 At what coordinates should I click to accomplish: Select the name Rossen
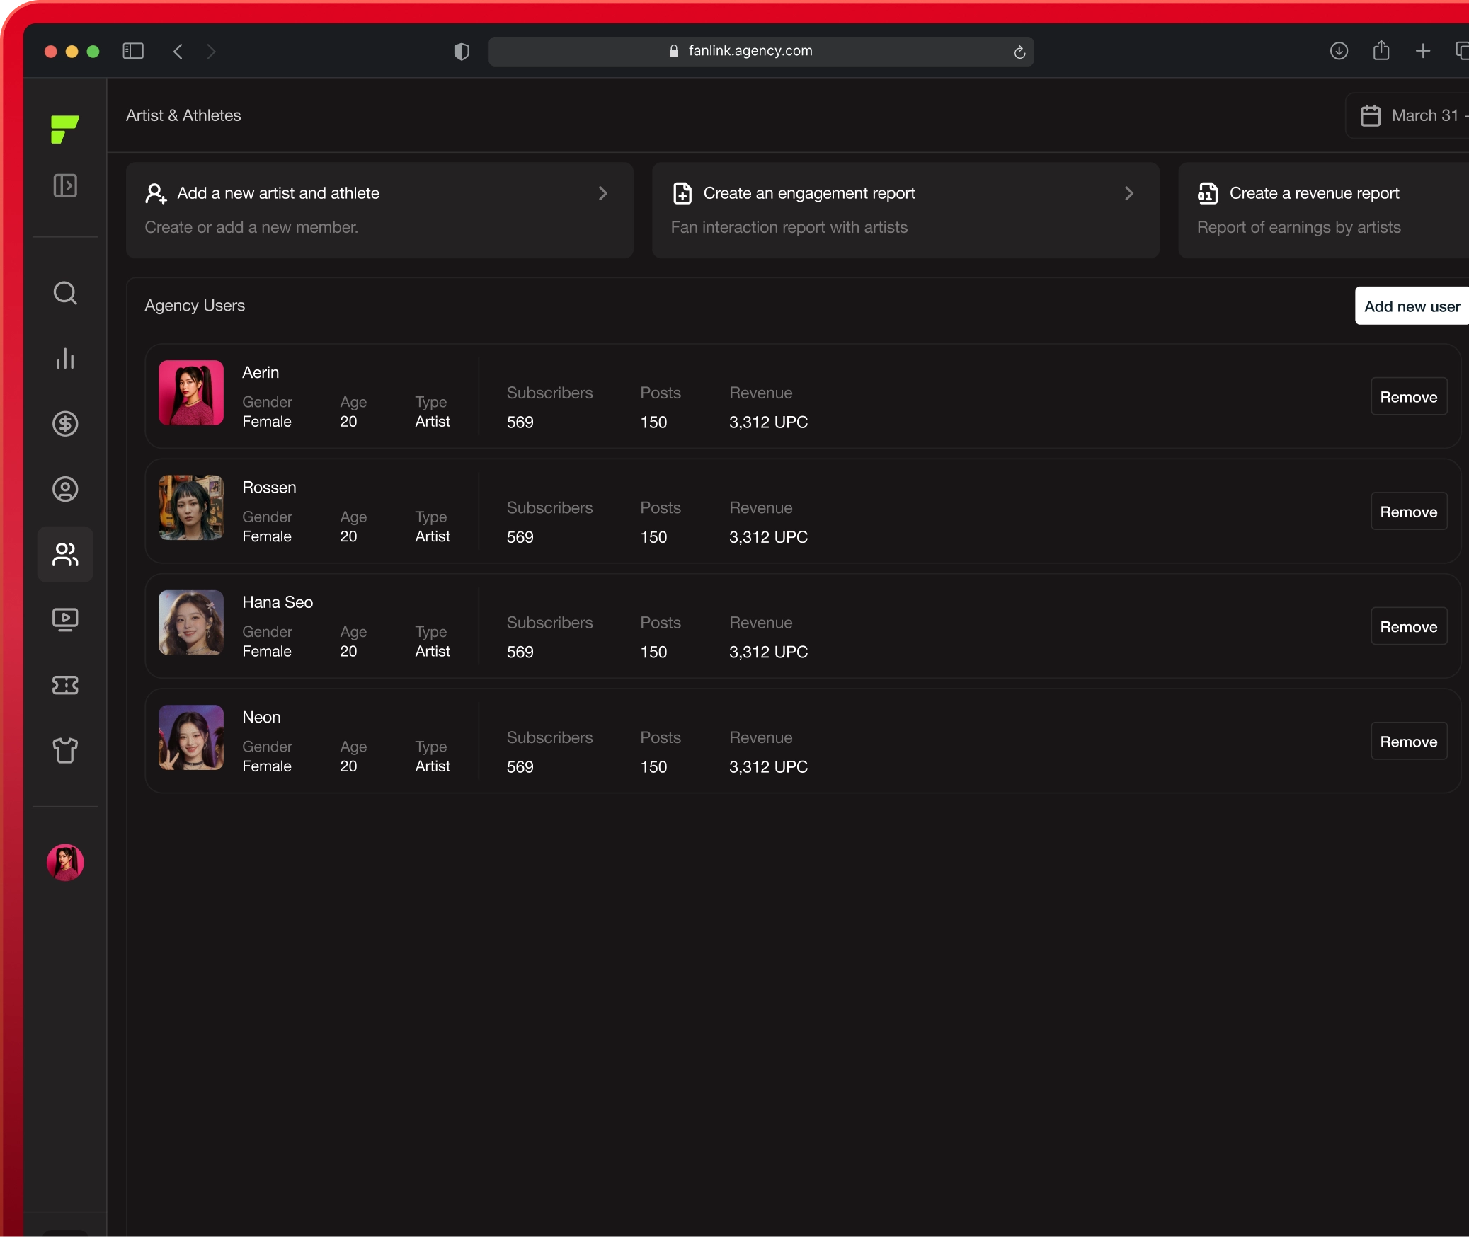[269, 488]
